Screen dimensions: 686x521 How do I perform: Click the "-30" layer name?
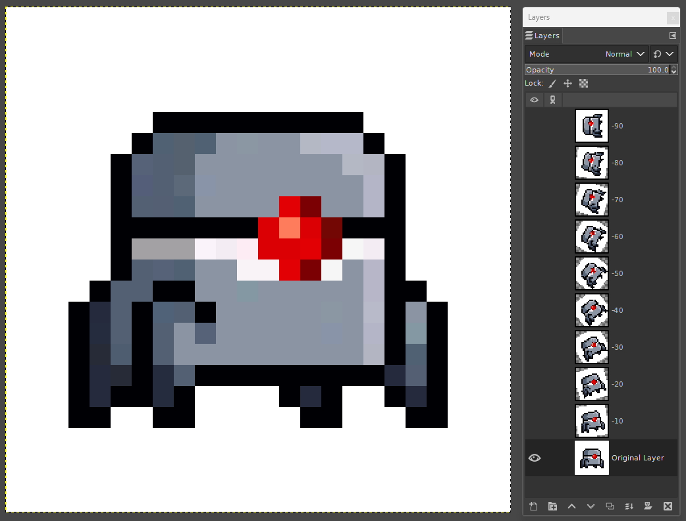(x=618, y=347)
